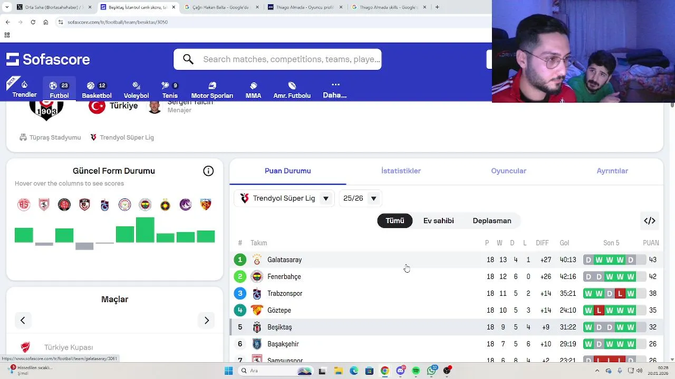
Task: Open Trendyol Süper Lig link
Action: tap(122, 137)
